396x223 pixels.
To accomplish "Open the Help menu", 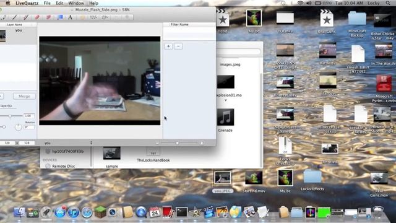I will 93,3.
